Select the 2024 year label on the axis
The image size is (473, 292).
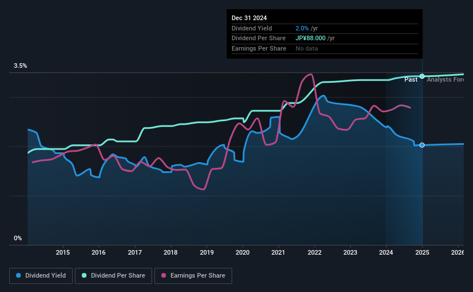[x=386, y=252]
